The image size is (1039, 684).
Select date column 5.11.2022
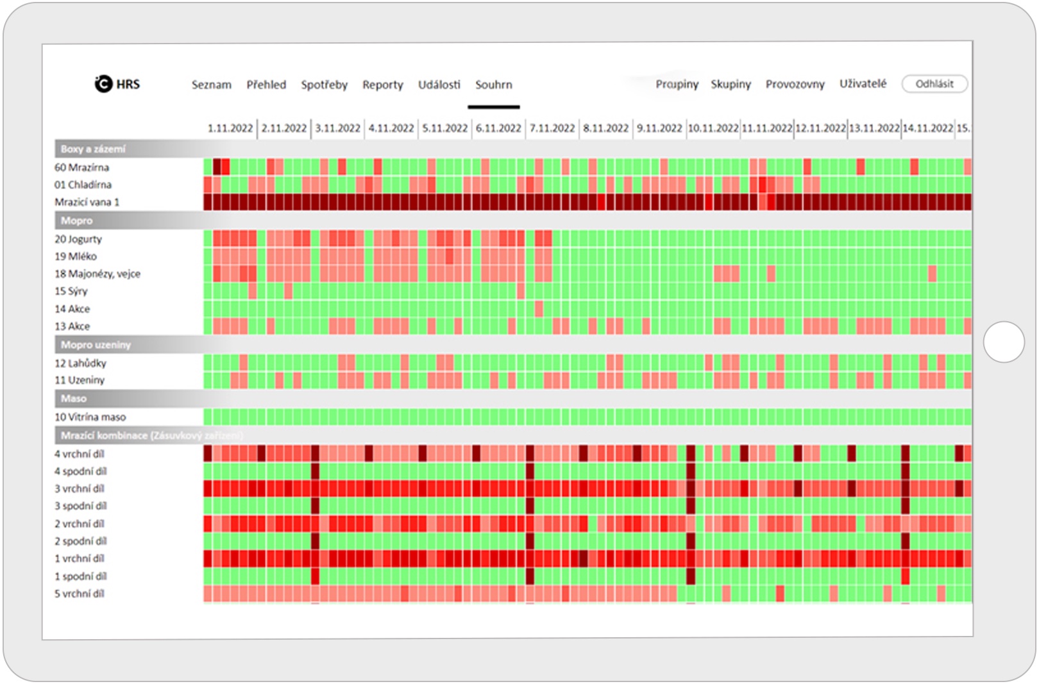(x=444, y=128)
